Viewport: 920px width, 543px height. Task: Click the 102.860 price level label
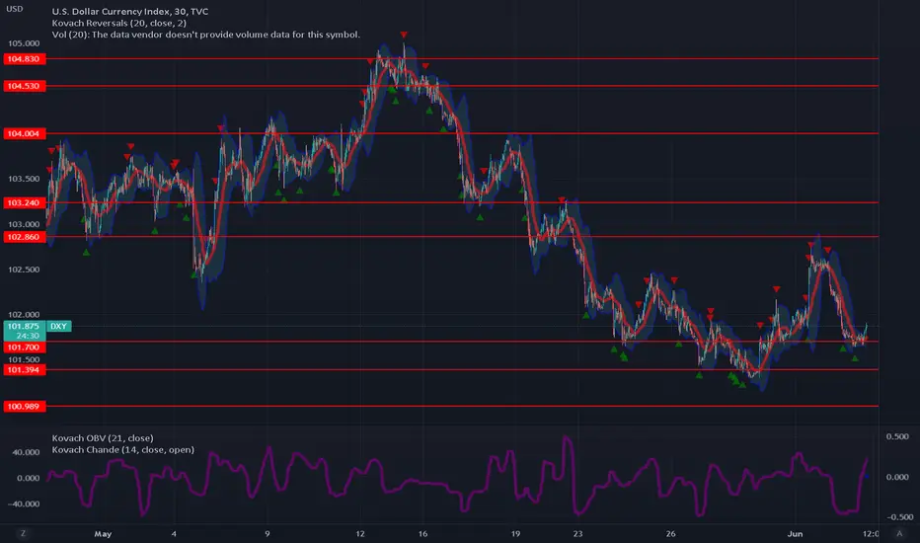tap(24, 237)
